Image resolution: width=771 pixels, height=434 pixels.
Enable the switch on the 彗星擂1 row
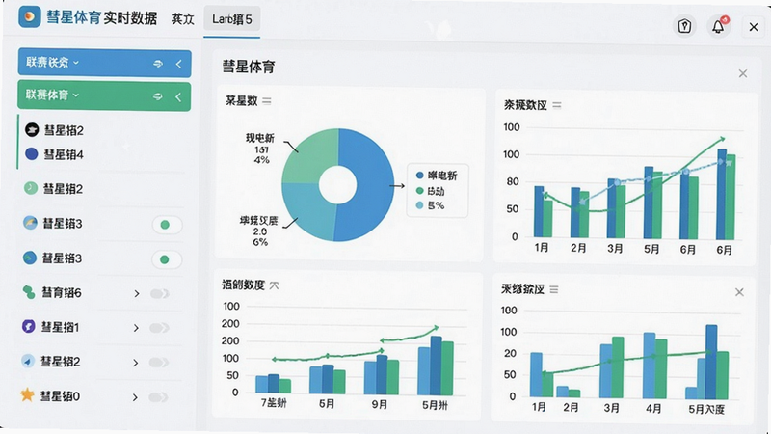[x=159, y=328]
